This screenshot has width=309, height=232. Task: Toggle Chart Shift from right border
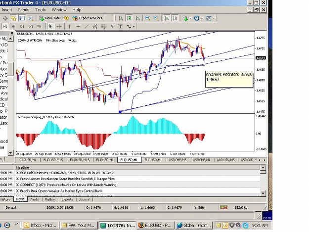(175, 18)
